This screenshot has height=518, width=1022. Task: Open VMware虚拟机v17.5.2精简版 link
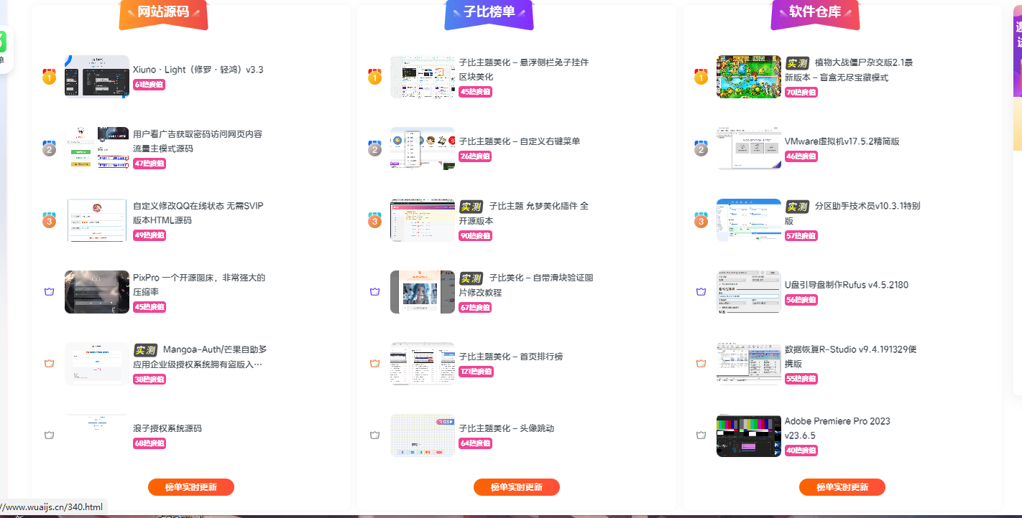842,141
